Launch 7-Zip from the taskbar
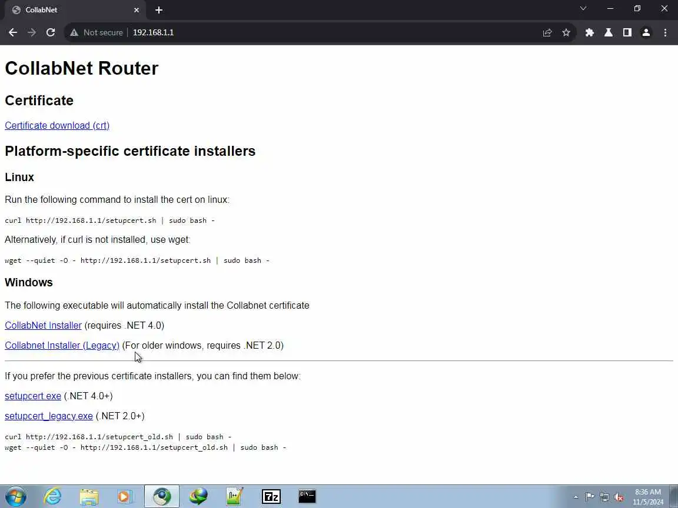The image size is (678, 508). [271, 497]
